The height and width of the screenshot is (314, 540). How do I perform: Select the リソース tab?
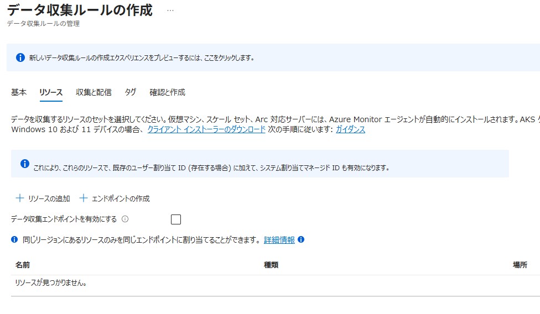click(51, 92)
